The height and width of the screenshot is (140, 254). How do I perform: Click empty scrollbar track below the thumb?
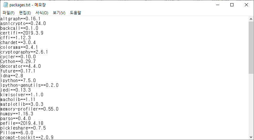click(251, 104)
